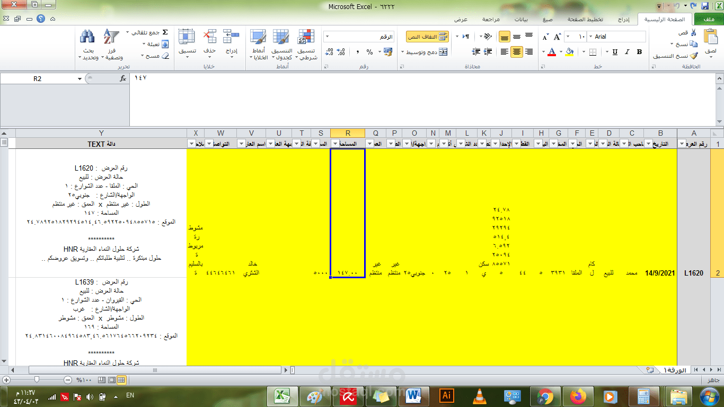Image resolution: width=724 pixels, height=407 pixels.
Task: Open the Clear (مسح) dropdown
Action: pos(155,56)
